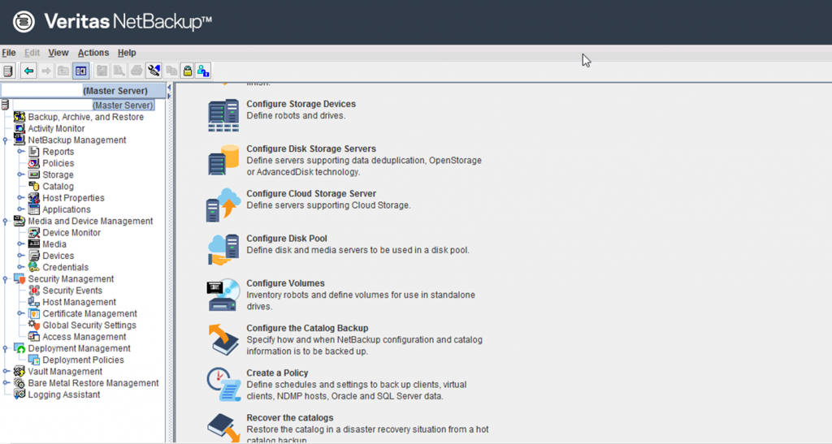Click the Global Security Settings icon

33,325
